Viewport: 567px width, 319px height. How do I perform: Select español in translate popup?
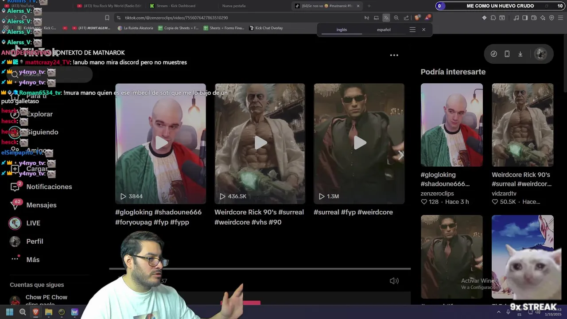[384, 30]
